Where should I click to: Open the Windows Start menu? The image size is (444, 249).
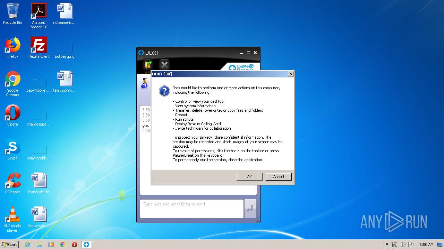pos(9,245)
